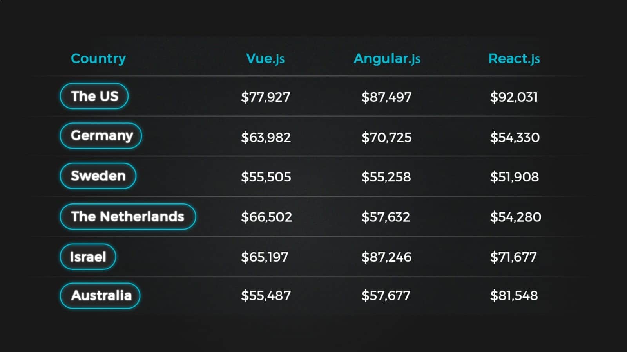Click the React.js column header

click(x=514, y=59)
